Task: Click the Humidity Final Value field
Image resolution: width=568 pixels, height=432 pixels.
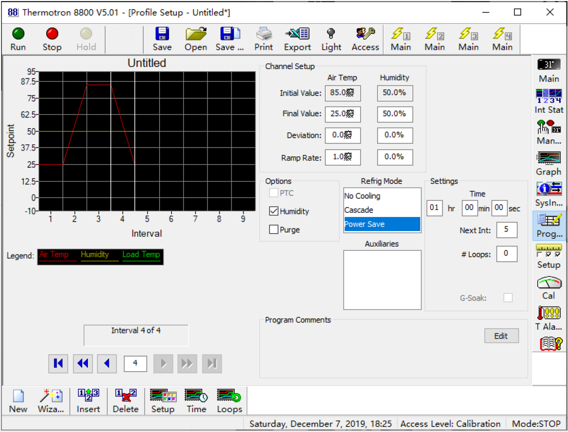Action: coord(395,114)
